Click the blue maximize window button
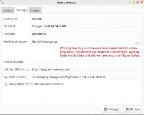This screenshot has width=144, height=115. pyautogui.click(x=138, y=2)
